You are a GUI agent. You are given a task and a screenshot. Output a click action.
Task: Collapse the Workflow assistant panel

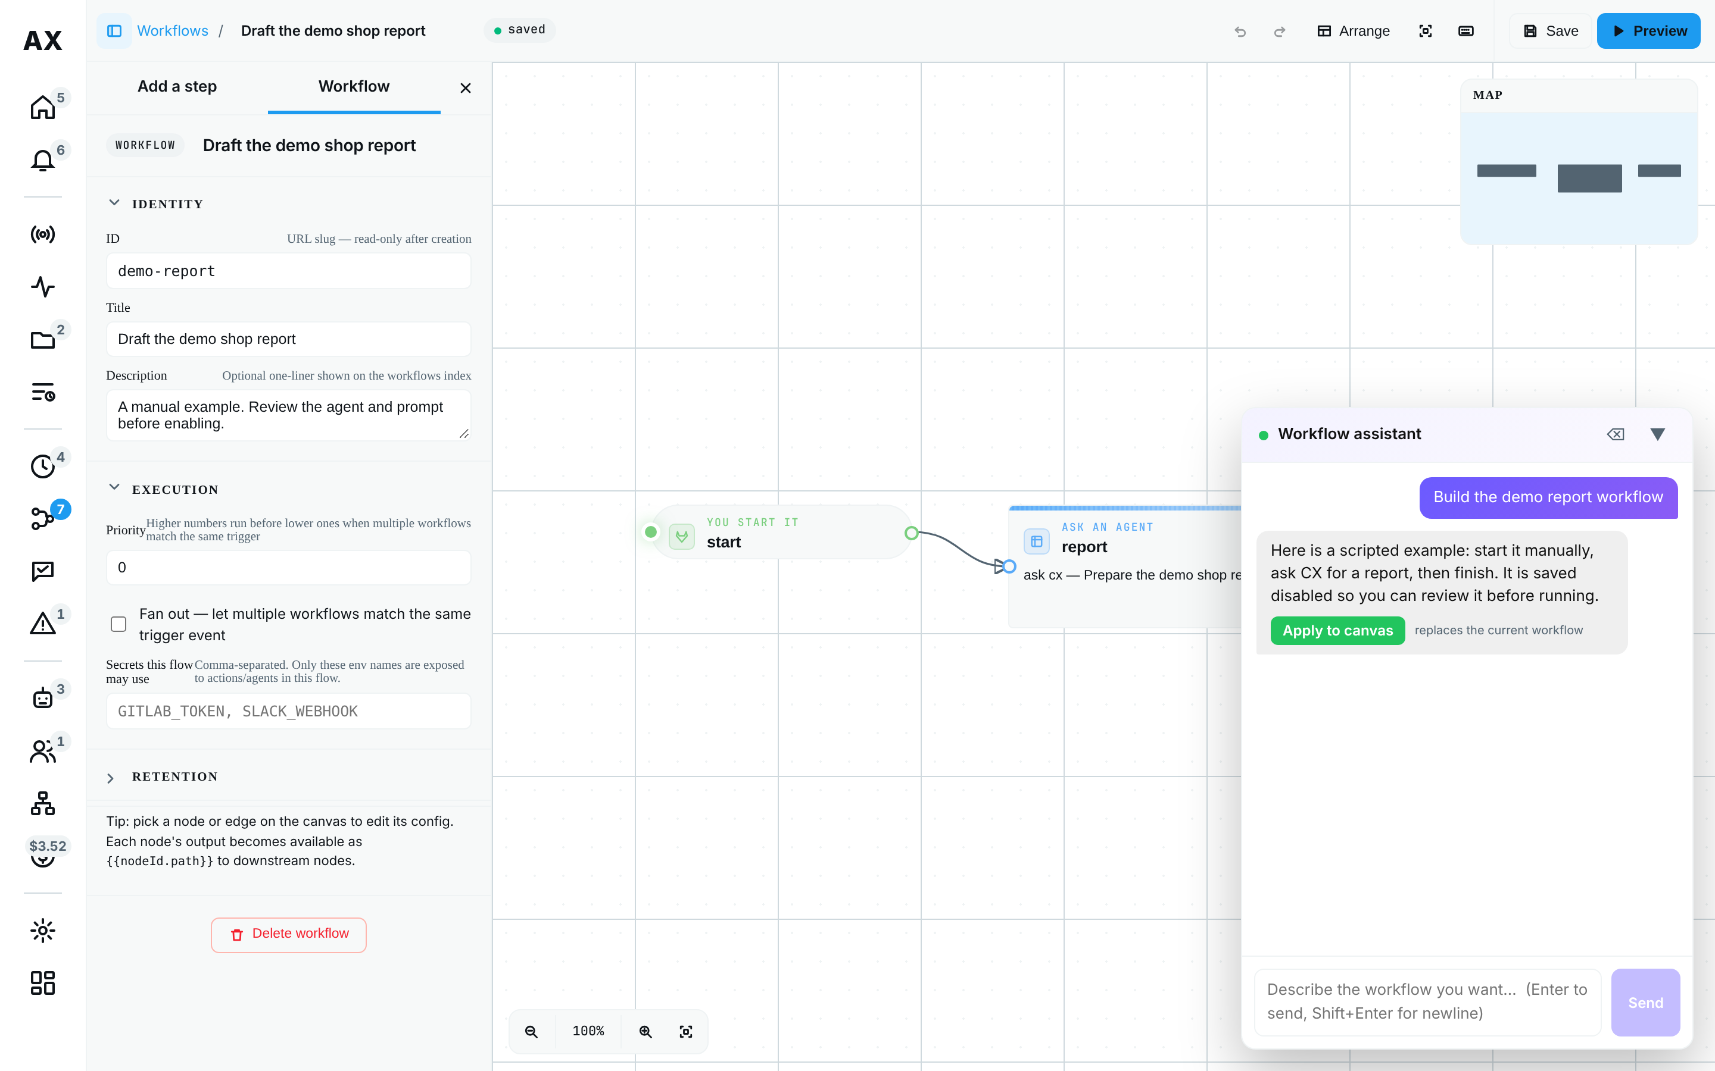(x=1657, y=434)
